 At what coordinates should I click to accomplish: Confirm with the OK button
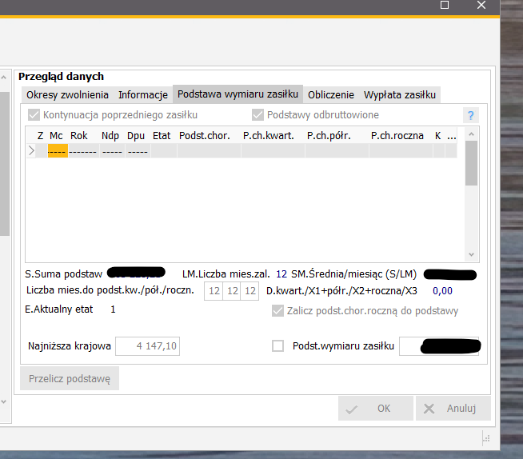point(373,408)
